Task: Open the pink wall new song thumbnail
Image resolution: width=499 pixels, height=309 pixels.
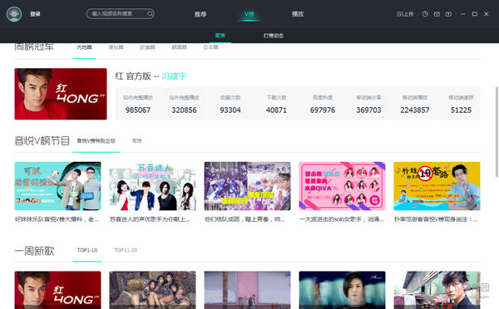Action: click(247, 290)
